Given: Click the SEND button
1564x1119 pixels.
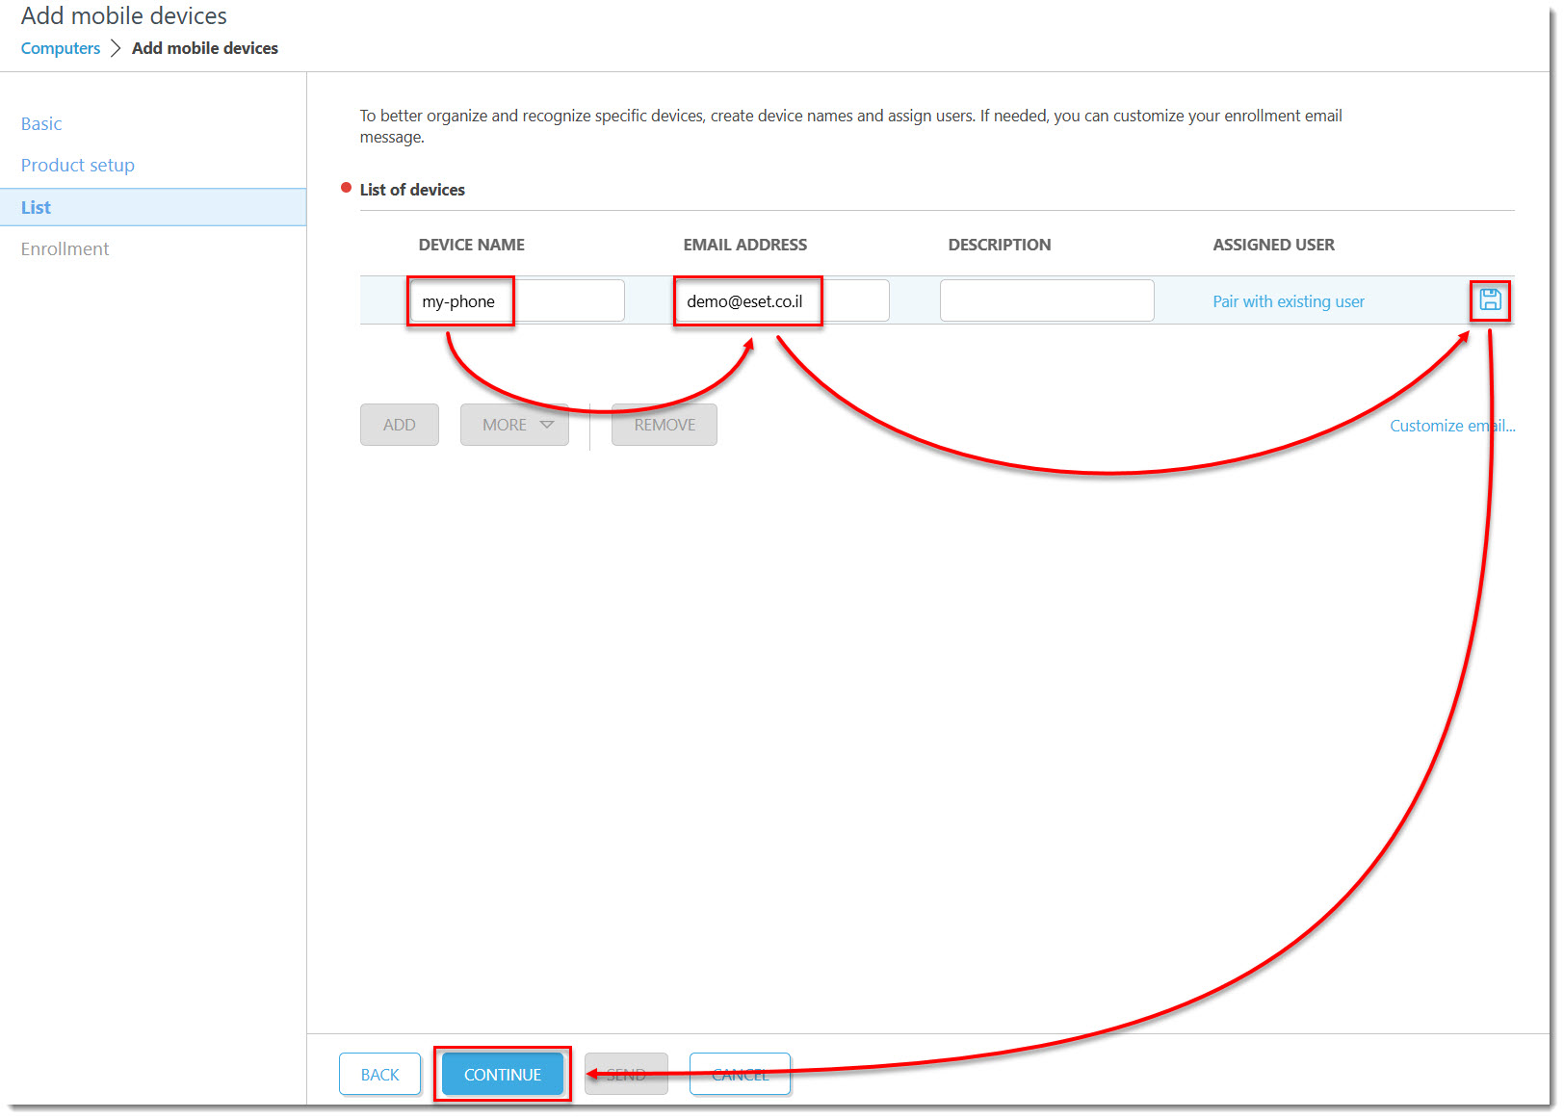Looking at the screenshot, I should click(626, 1074).
